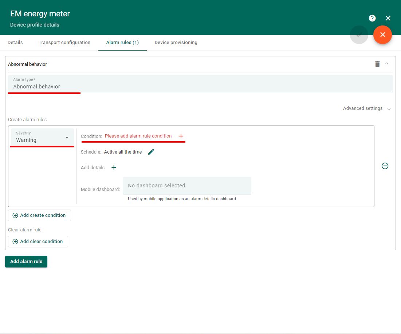This screenshot has height=334, width=401.
Task: Click Add create condition button
Action: 39,215
